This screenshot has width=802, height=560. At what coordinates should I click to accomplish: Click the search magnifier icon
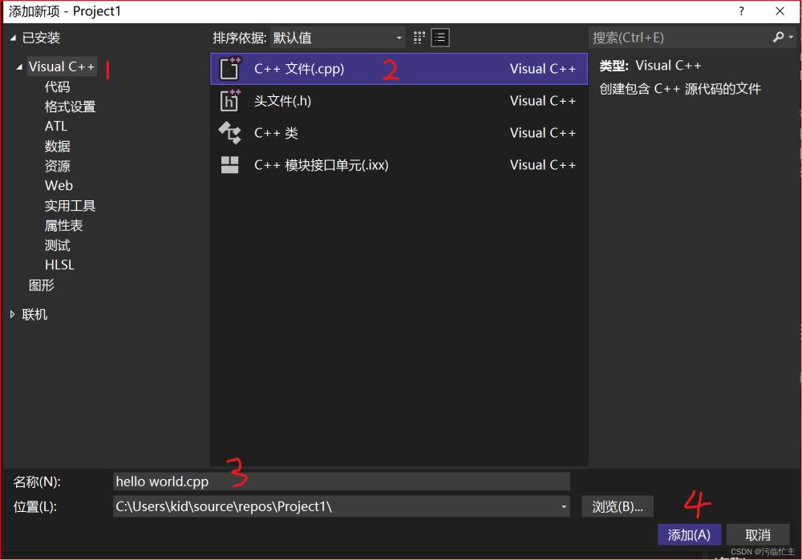pyautogui.click(x=778, y=38)
